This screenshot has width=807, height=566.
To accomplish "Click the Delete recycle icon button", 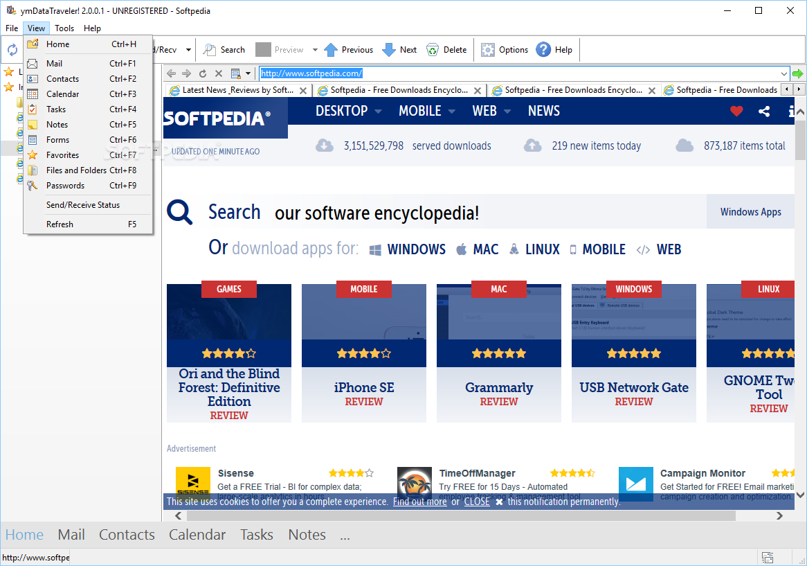I will 446,50.
